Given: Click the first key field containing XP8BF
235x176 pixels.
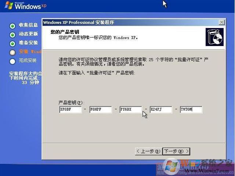Looking at the screenshot, I should point(70,109).
